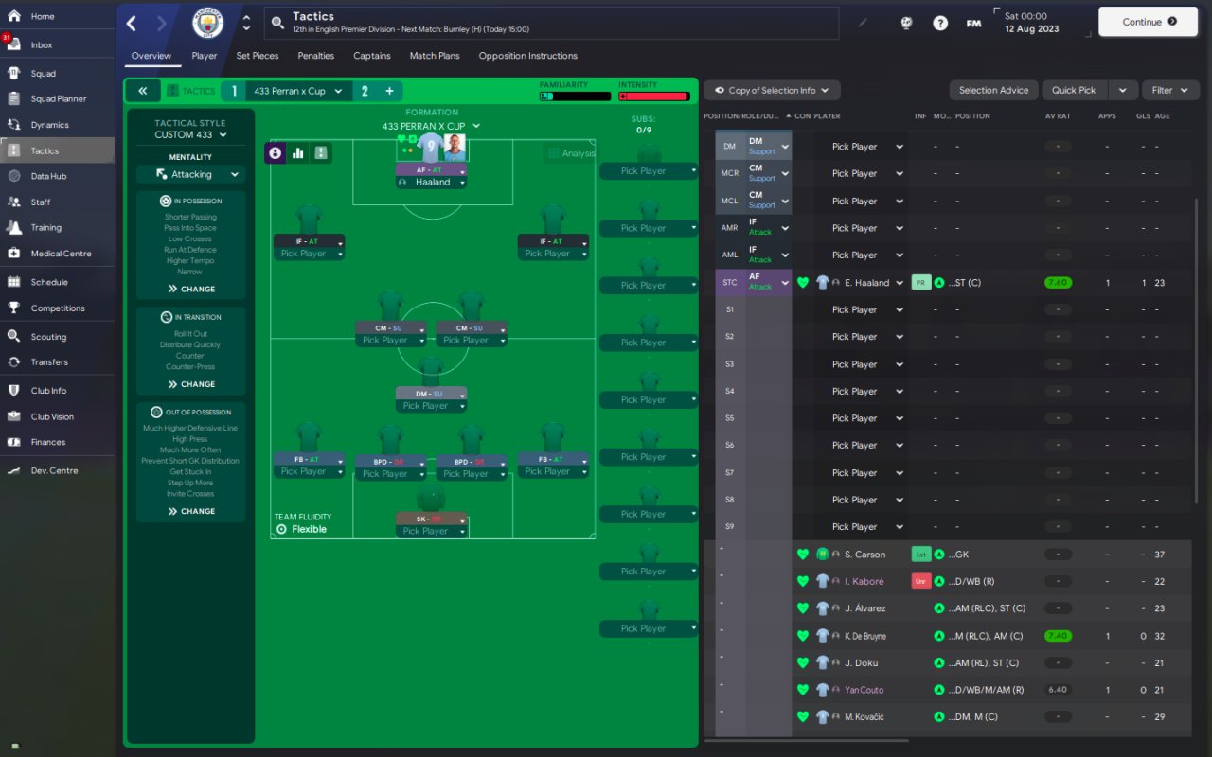Open the Attacking mentality dropdown

point(190,174)
